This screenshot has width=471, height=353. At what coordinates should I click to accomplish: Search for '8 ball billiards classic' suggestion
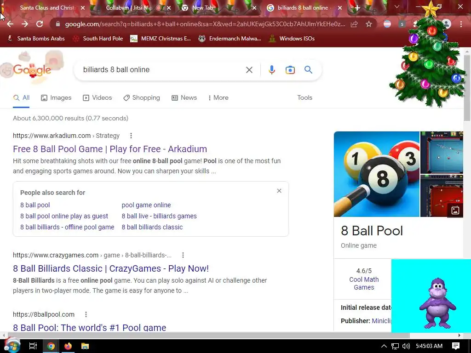tap(152, 227)
